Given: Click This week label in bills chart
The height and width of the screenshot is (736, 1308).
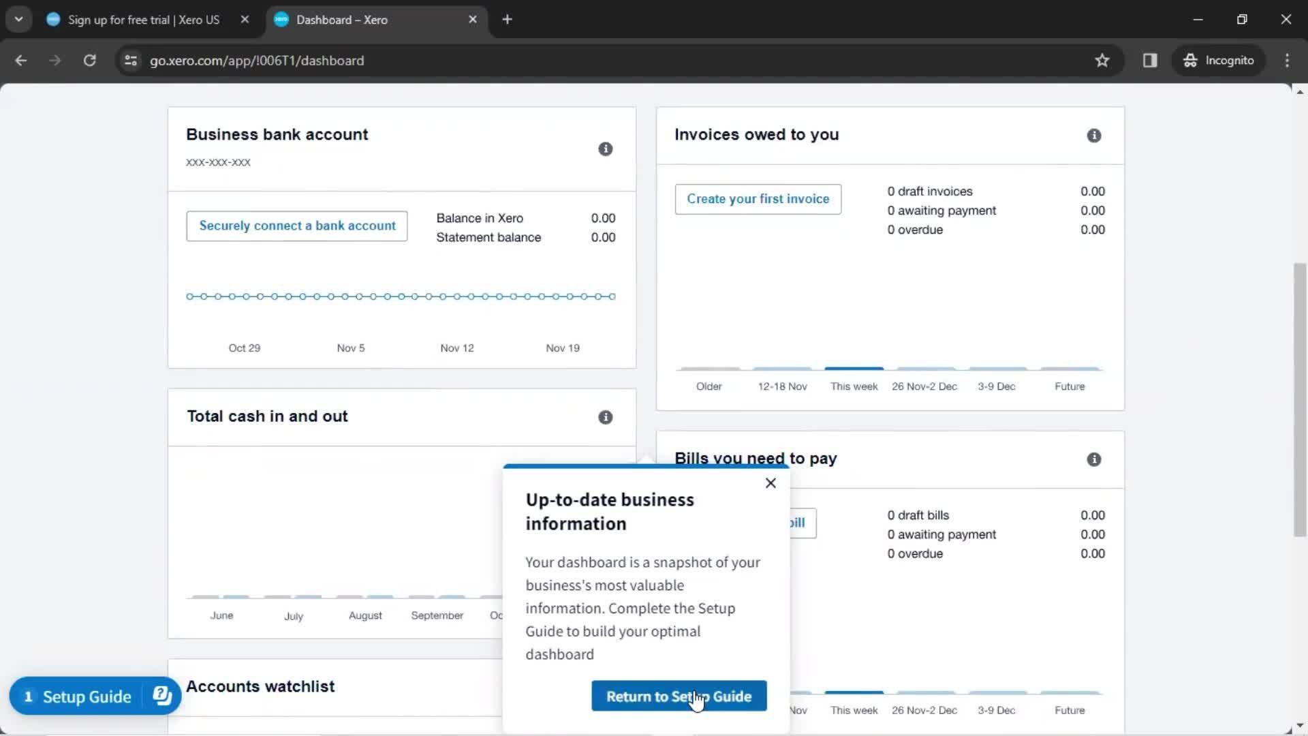Looking at the screenshot, I should (854, 710).
